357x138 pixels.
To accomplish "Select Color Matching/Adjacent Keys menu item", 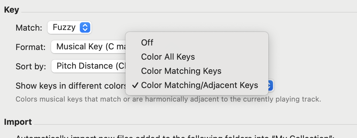I will point(200,85).
